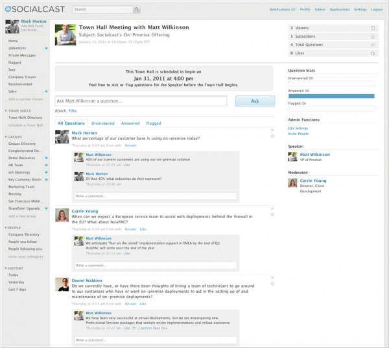Switch to the Unanswered tab

[103, 123]
